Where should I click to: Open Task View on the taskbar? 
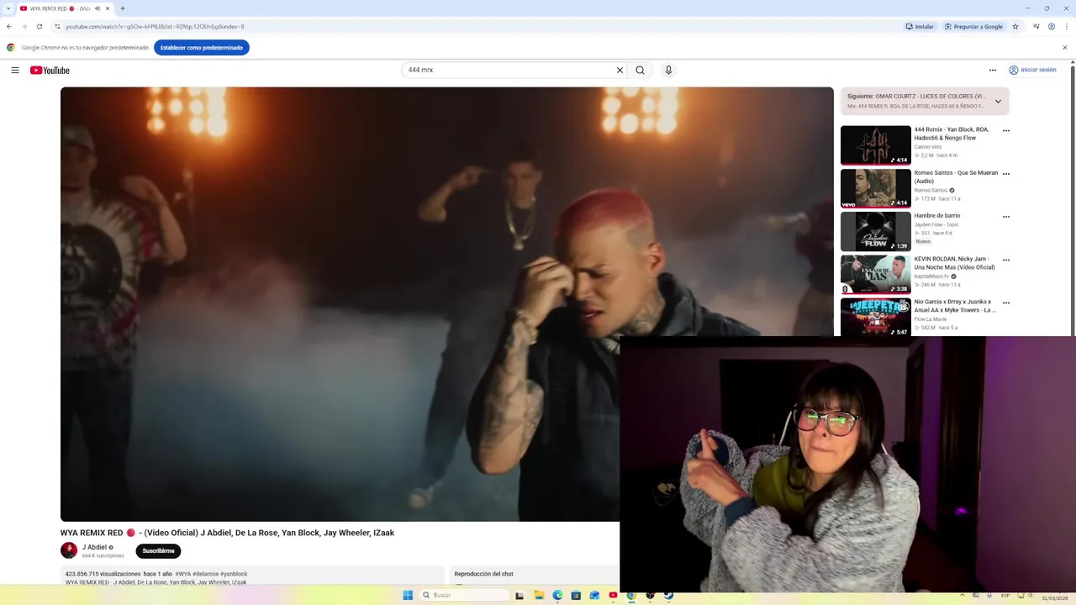click(x=520, y=595)
